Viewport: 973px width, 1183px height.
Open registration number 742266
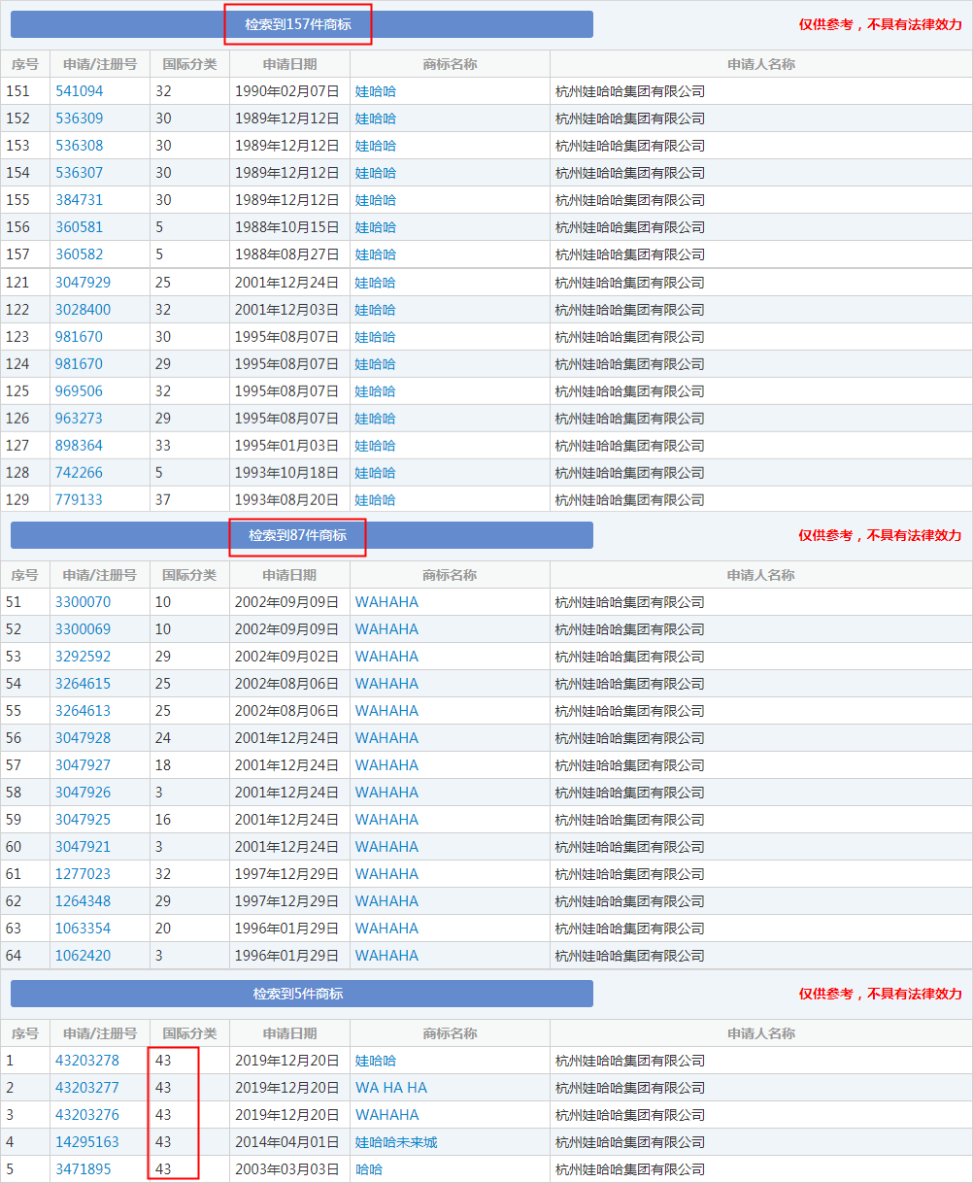79,473
